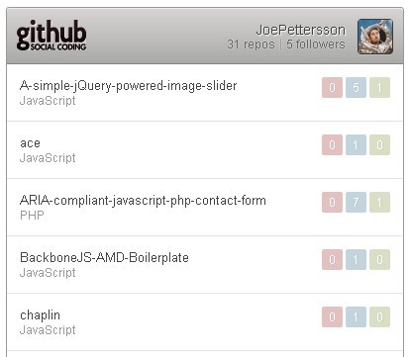Click the 31 repos count
The image size is (410, 357).
(x=251, y=45)
